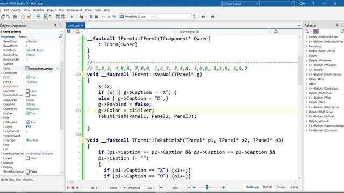The width and height of the screenshot is (344, 193).
Task: Toggle the DoubleBuffered checkbox
Action: pos(27,95)
